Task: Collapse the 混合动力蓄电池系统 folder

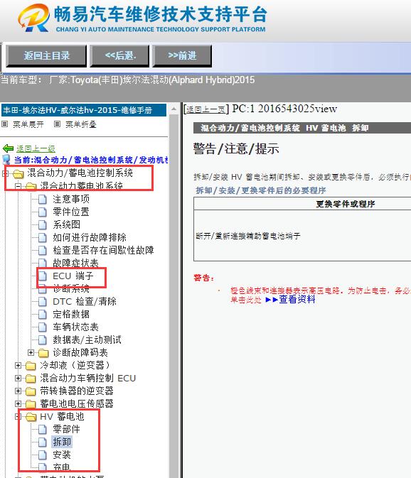Action: [18, 185]
